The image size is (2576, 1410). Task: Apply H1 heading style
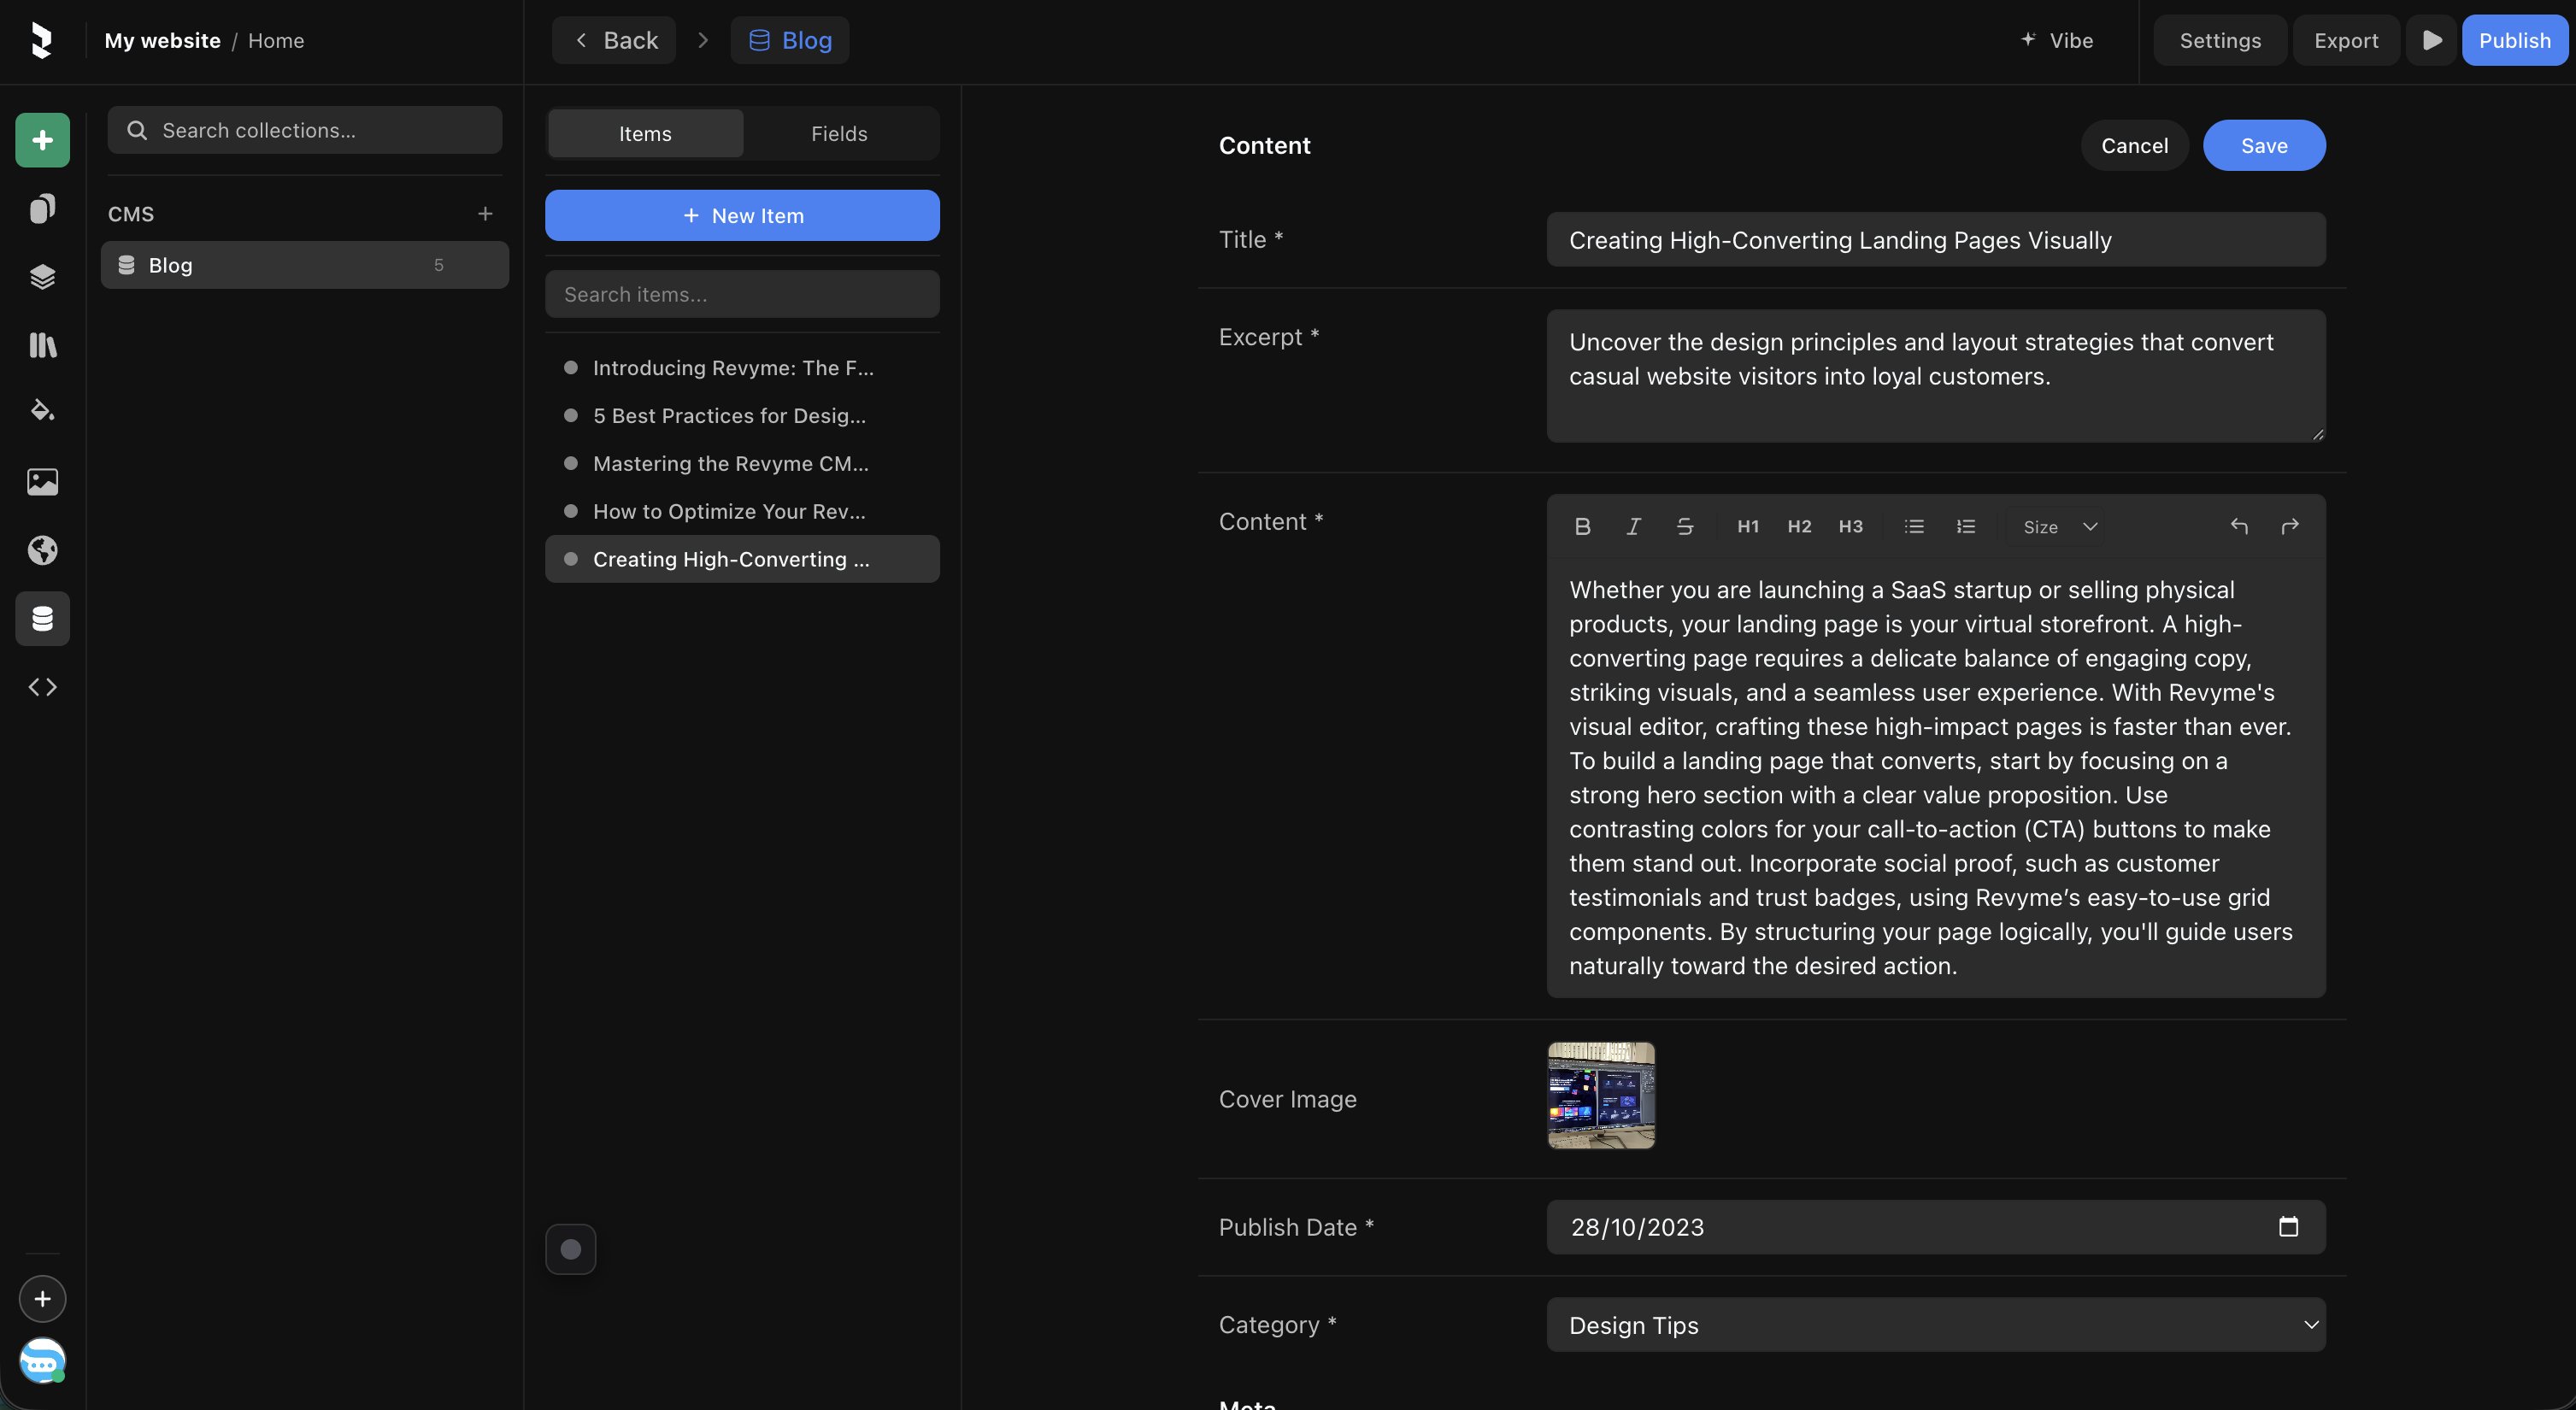coord(1748,527)
